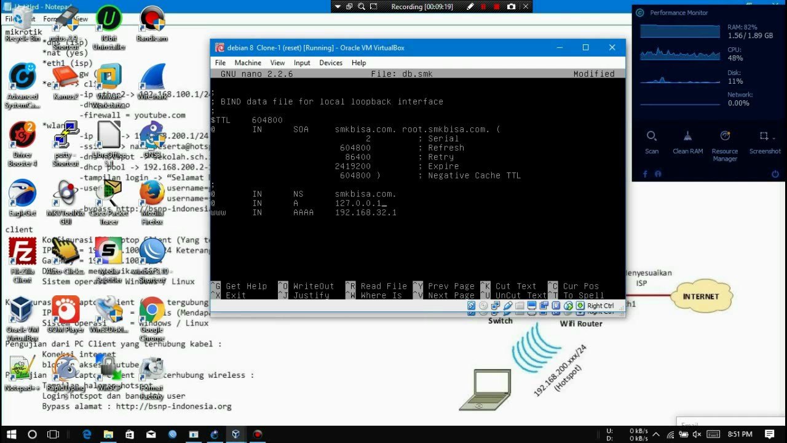
Task: Click the hard disk activity indicator in VirtualBox status bar
Action: (471, 306)
